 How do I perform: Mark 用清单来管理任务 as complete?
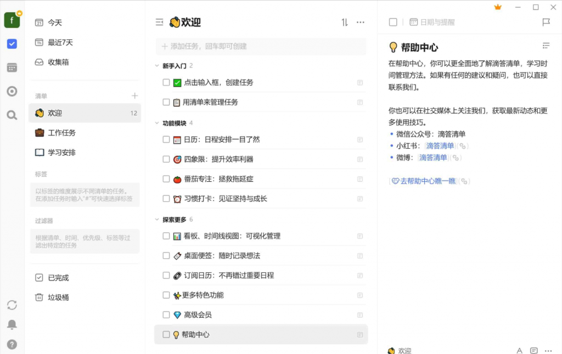[x=166, y=102]
